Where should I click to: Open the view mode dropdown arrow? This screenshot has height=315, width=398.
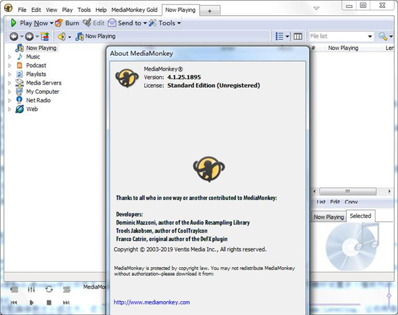coord(287,37)
